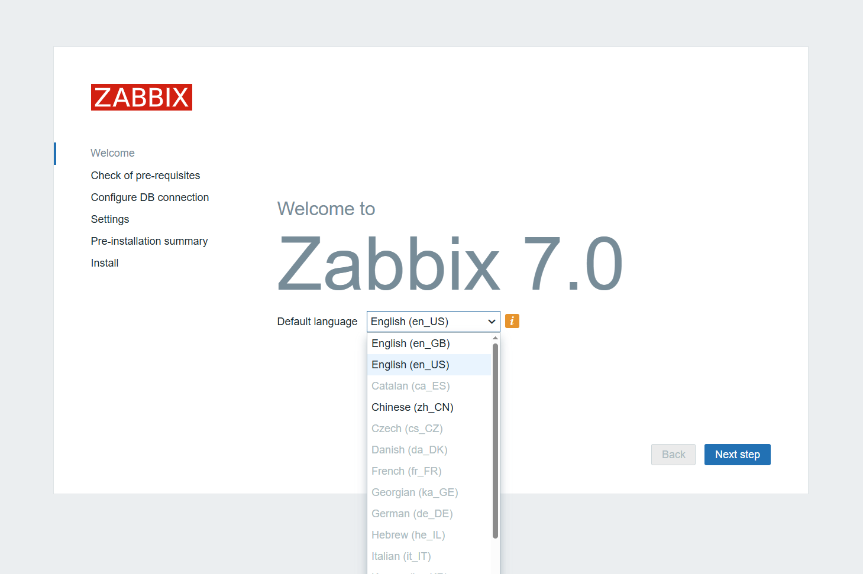Click the scroll up arrow in language list

point(495,338)
